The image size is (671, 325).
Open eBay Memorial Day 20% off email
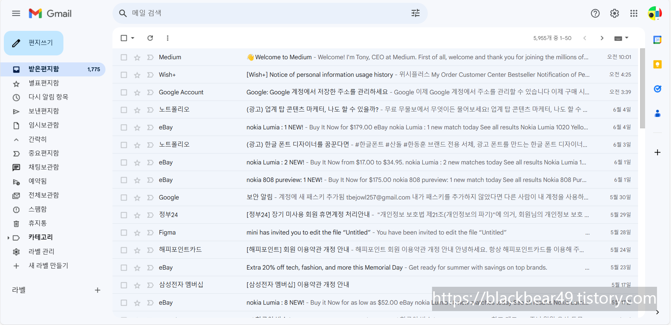coord(375,268)
